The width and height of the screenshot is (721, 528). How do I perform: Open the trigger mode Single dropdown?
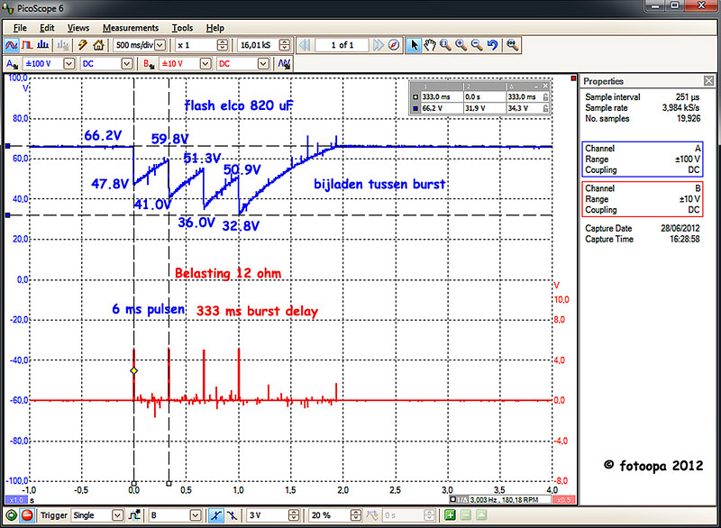click(118, 515)
